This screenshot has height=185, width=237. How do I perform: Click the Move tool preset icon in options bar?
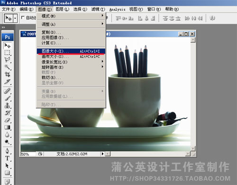9,18
